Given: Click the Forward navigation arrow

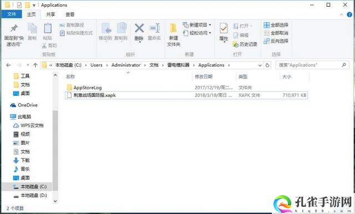Looking at the screenshot, I should [x=19, y=65].
